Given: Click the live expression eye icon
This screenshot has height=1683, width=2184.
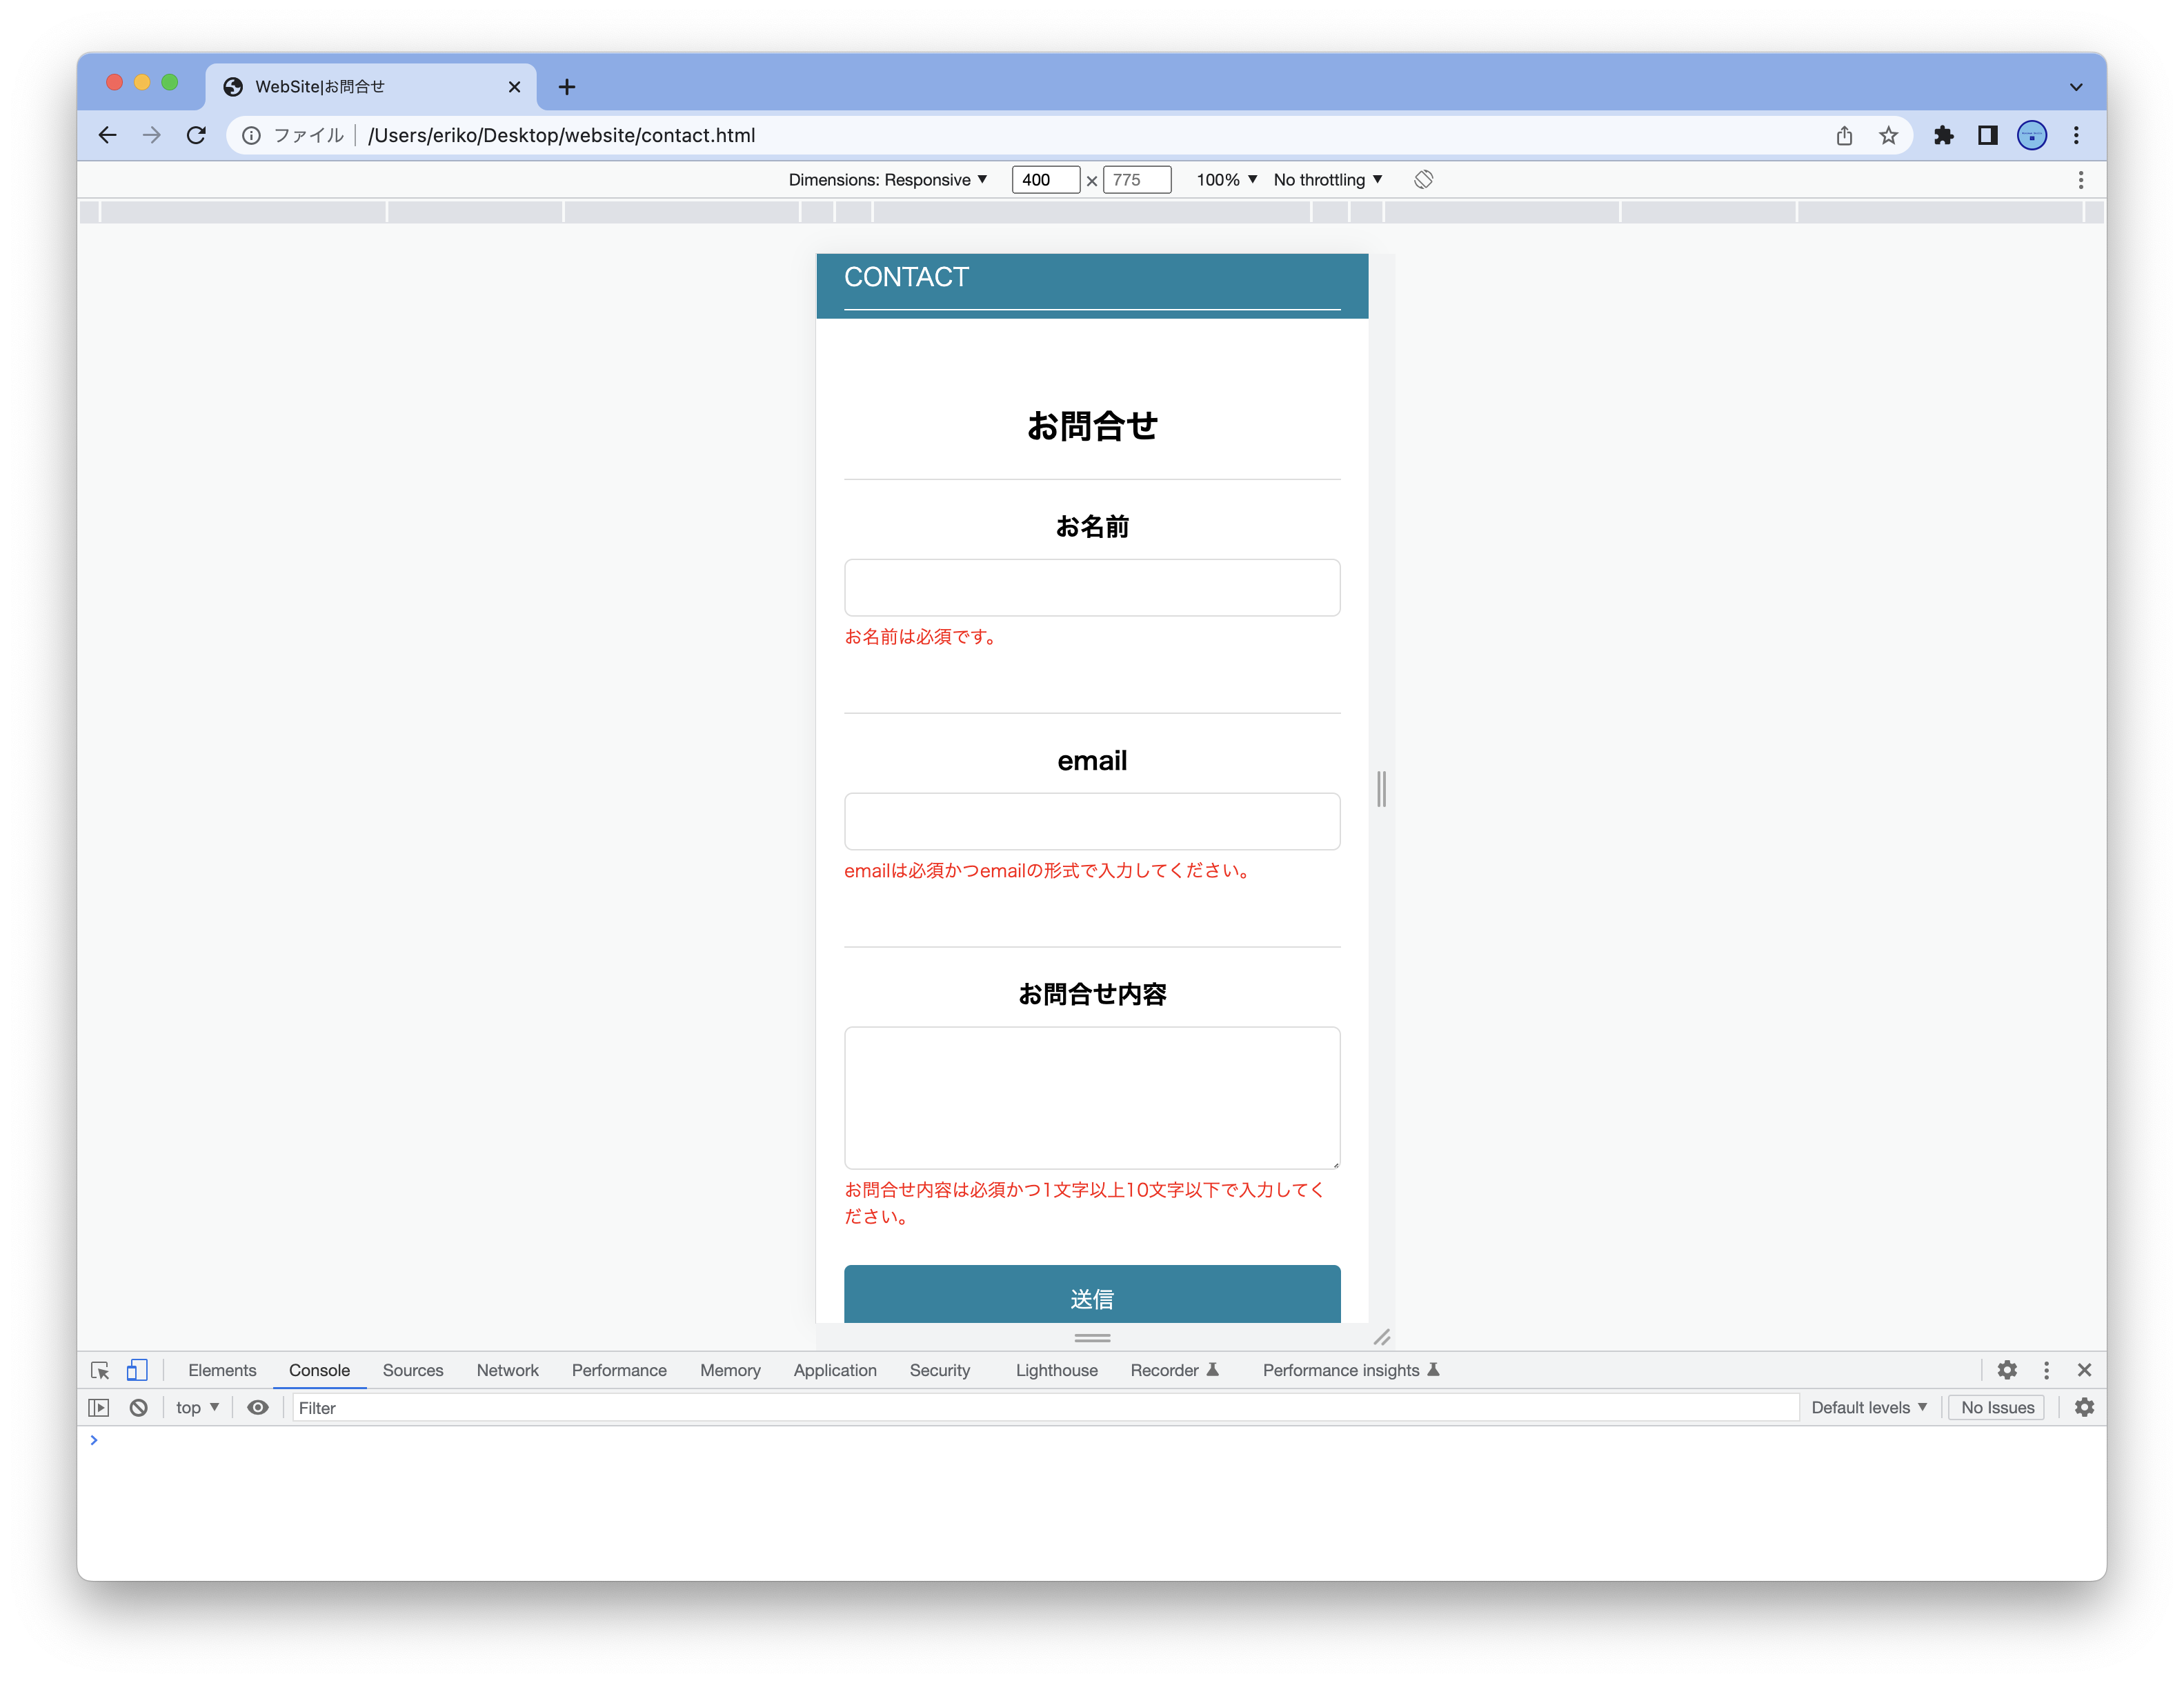Looking at the screenshot, I should click(258, 1408).
